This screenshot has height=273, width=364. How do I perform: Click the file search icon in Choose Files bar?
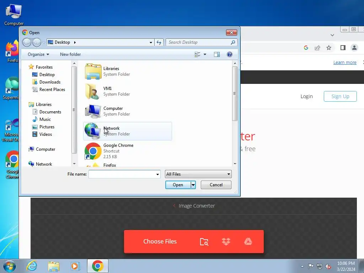[204, 242]
